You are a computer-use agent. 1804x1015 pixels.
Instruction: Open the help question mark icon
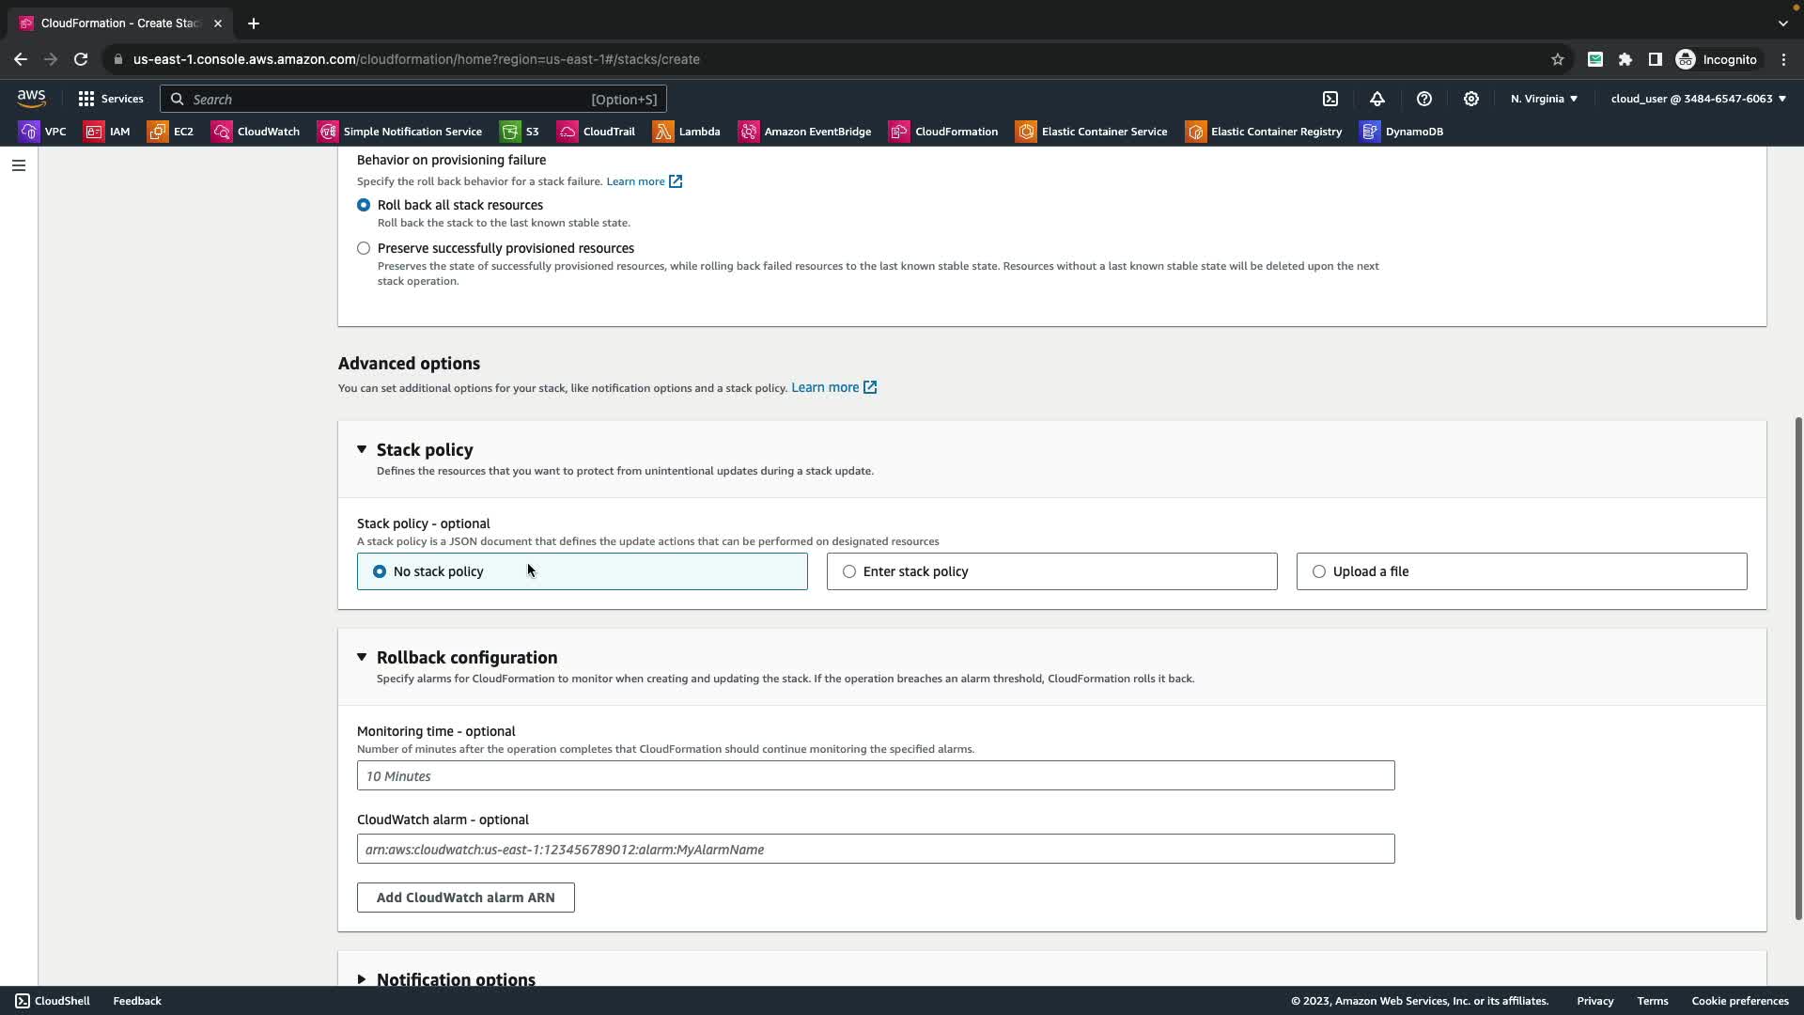click(x=1424, y=99)
